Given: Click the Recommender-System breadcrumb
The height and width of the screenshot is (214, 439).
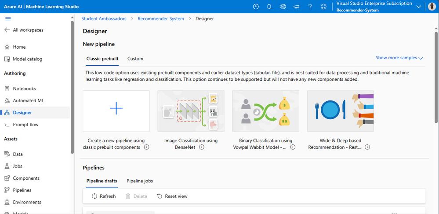Looking at the screenshot, I should click(x=161, y=19).
